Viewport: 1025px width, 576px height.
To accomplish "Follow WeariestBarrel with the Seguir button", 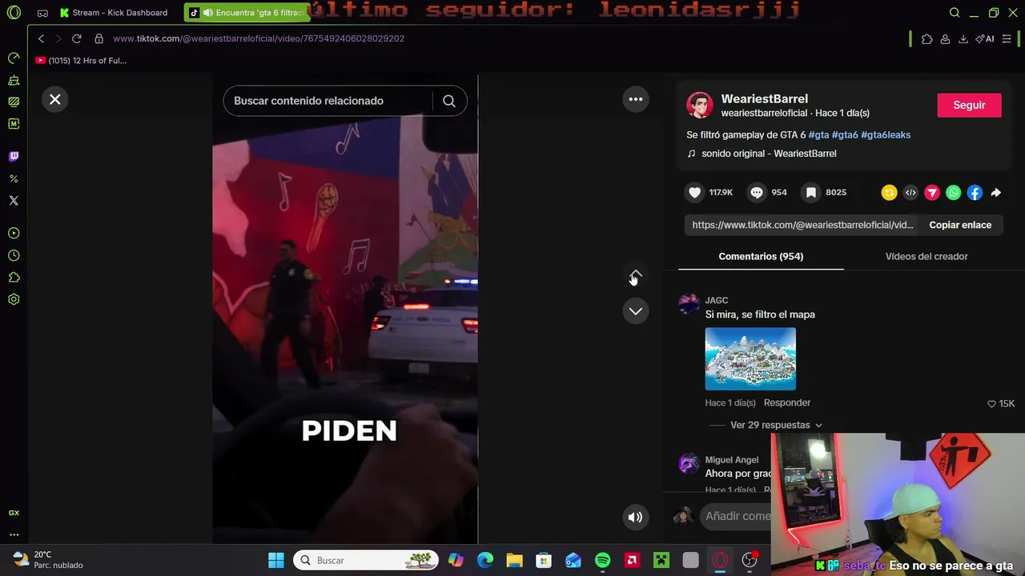I will (969, 105).
